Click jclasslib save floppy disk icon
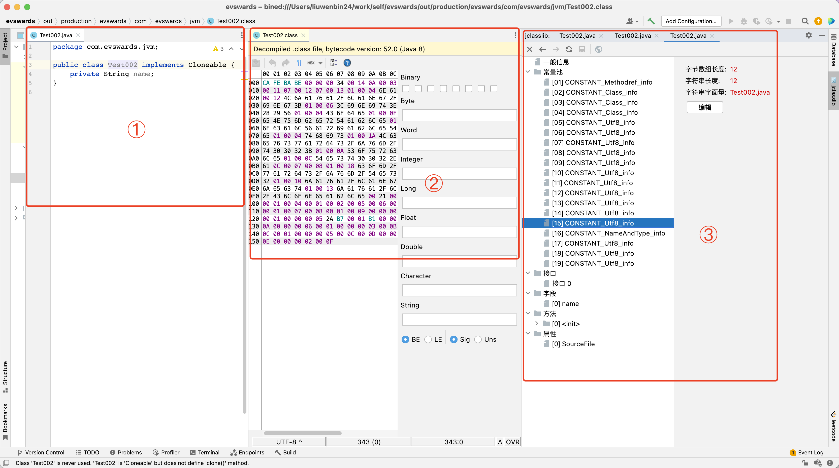Screen dimensions: 839x468 (x=582, y=49)
